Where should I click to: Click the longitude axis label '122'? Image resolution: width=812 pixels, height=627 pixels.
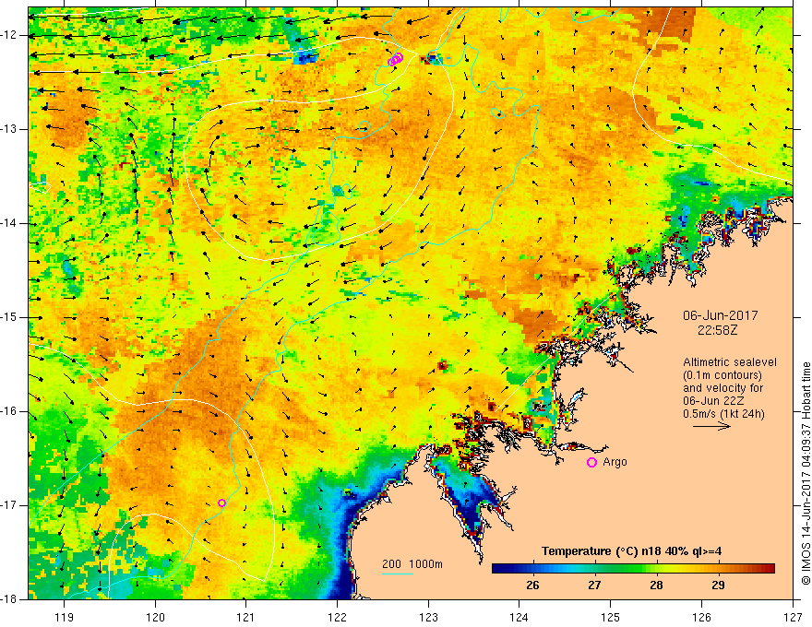pos(337,617)
